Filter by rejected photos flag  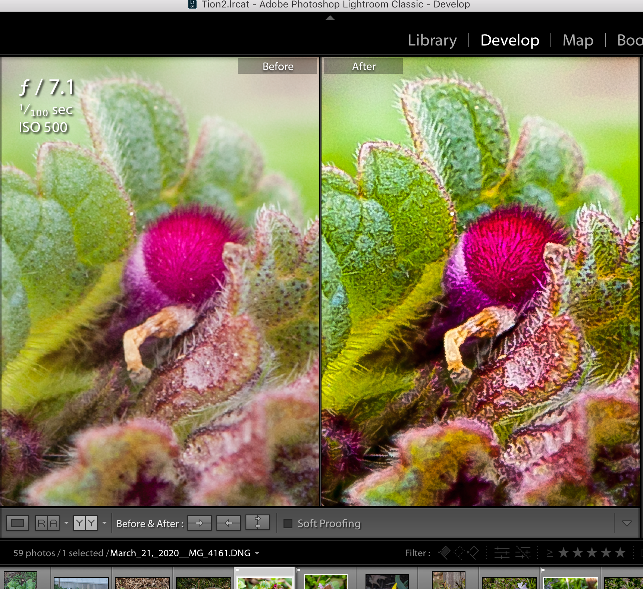coord(473,552)
